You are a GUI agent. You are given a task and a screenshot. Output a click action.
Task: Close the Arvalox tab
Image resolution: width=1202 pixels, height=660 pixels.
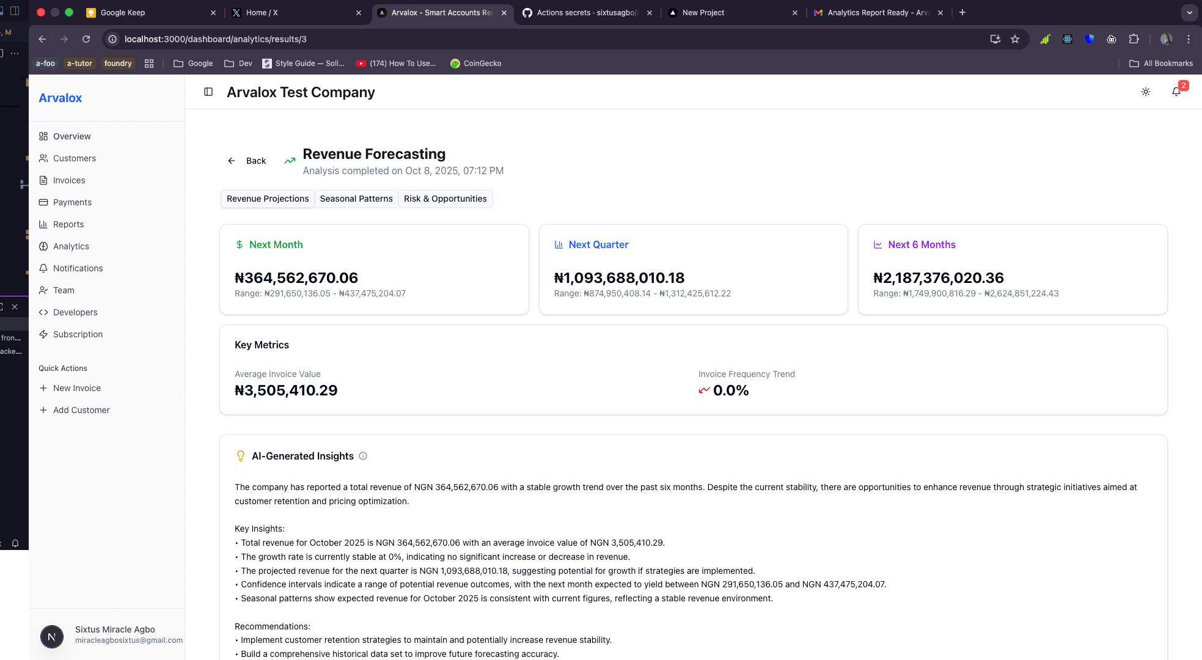pyautogui.click(x=504, y=12)
